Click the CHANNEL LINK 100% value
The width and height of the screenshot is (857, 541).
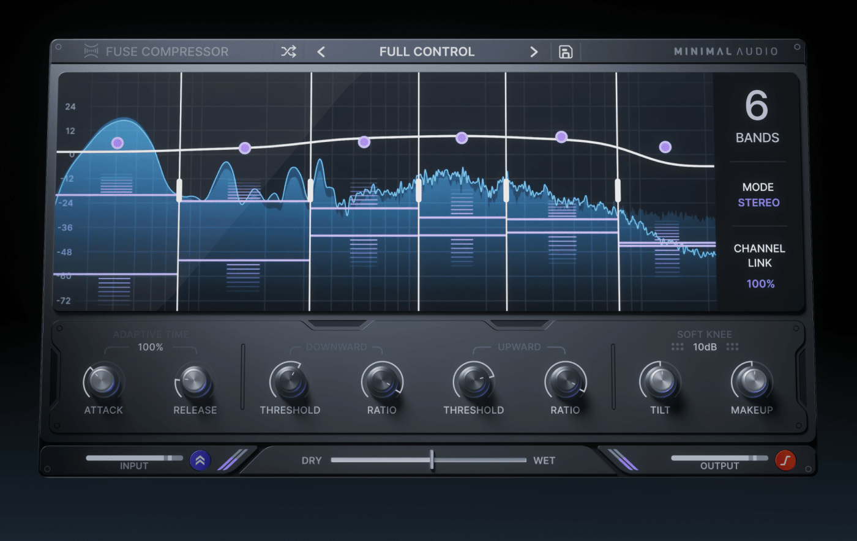click(760, 284)
